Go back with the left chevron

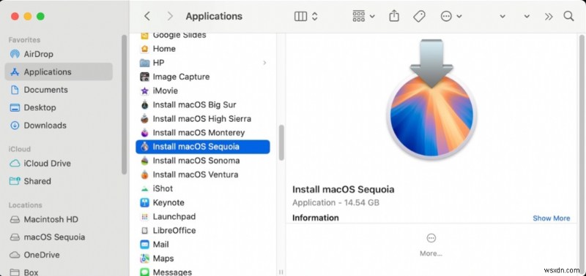tap(147, 16)
